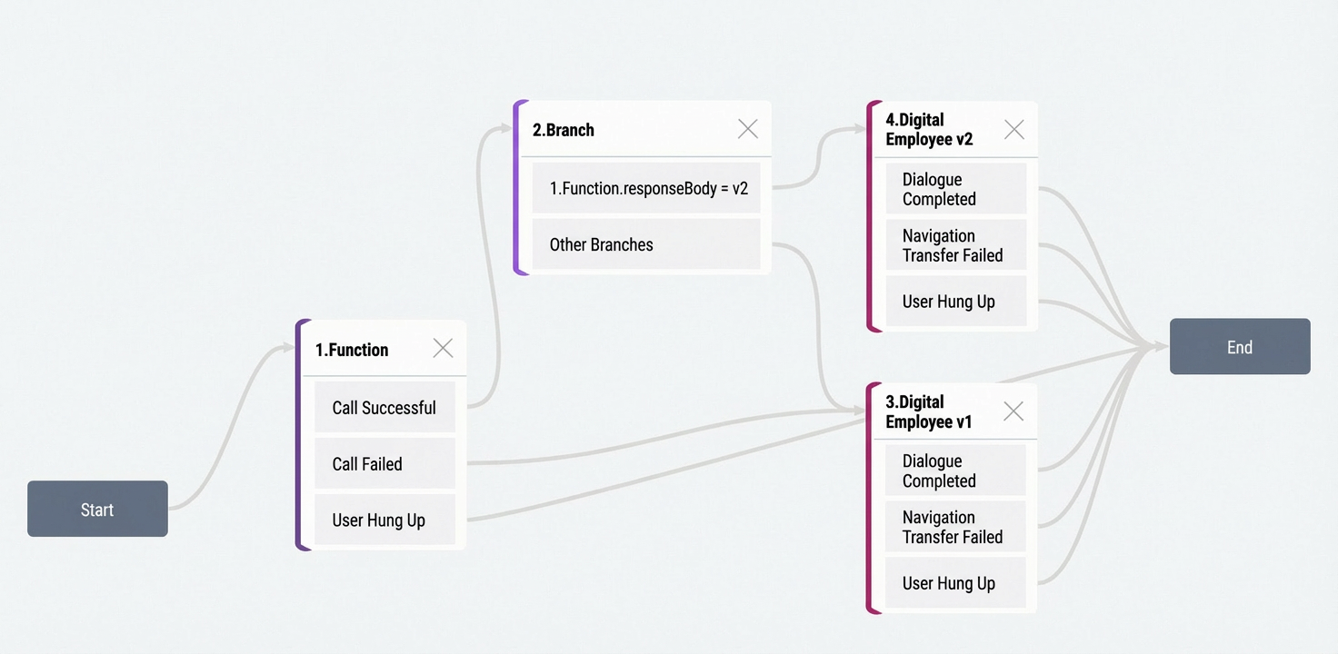Select User Hung Up in 1.Function
This screenshot has width=1338, height=654.
point(384,520)
